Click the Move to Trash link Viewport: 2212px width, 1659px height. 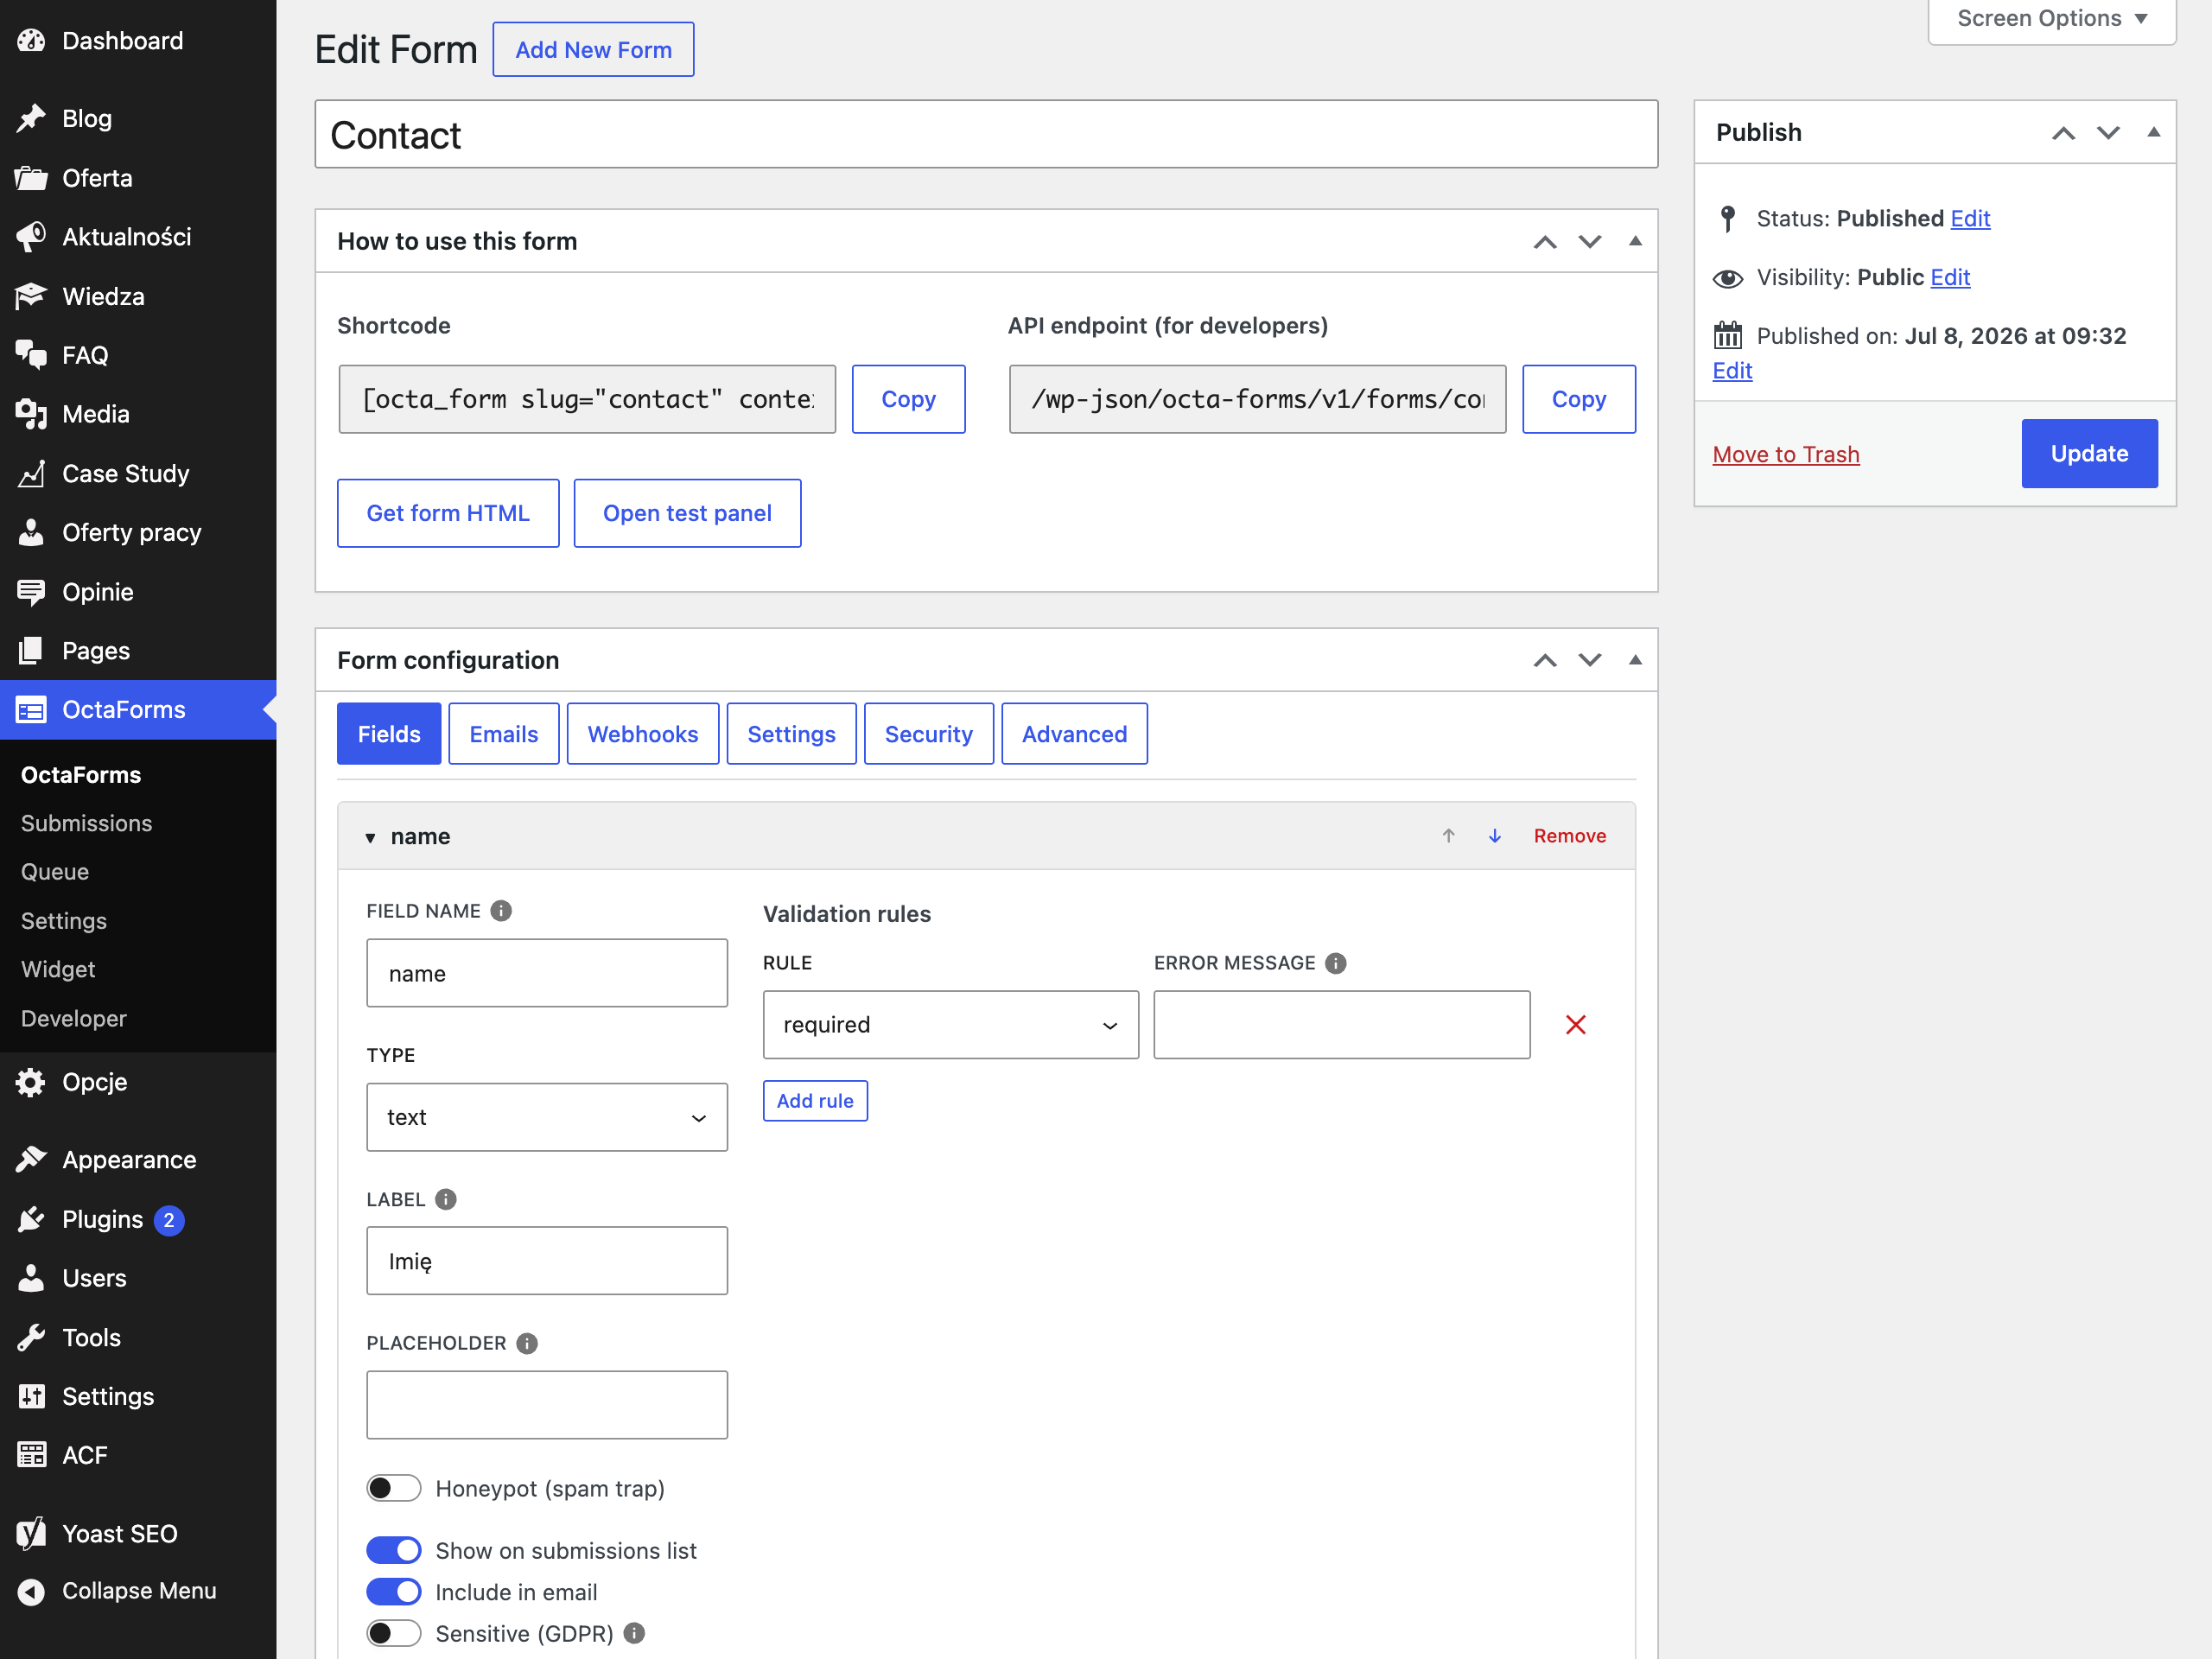click(x=1785, y=454)
